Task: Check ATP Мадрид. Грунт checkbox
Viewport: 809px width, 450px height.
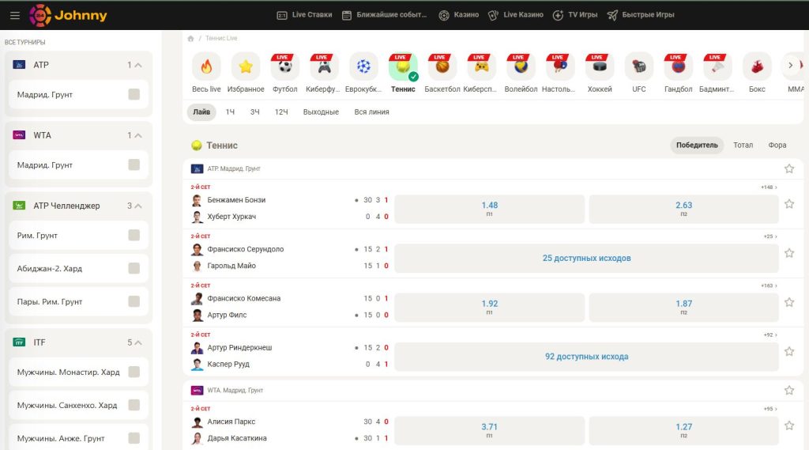Action: (x=134, y=94)
